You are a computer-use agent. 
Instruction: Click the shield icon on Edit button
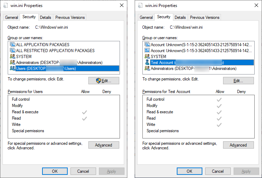pyautogui.click(x=99, y=81)
